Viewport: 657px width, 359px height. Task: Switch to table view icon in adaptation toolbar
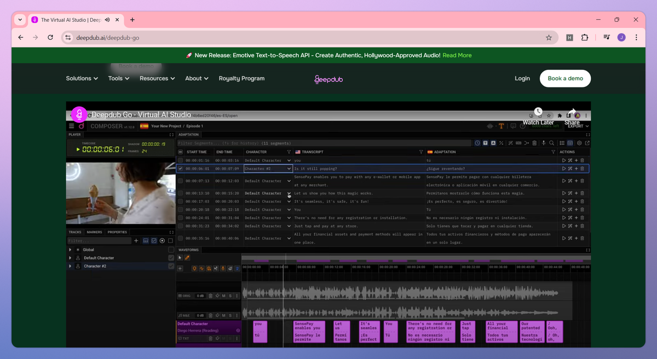pos(570,143)
